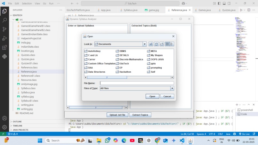This screenshot has width=258, height=145.
Task: Click Upload .txt File button
Action: point(117,115)
